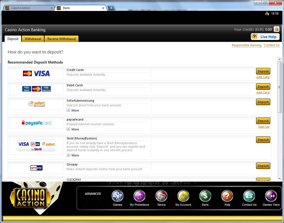Screen dimensions: 284x223
Task: Switch to Games View icon
Action: coord(271,196)
